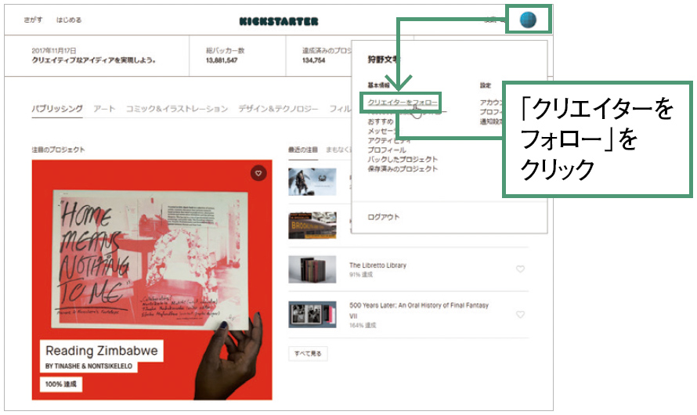The image size is (697, 415).
Task: Open プロフィール under 基本情報 menu
Action: [387, 150]
